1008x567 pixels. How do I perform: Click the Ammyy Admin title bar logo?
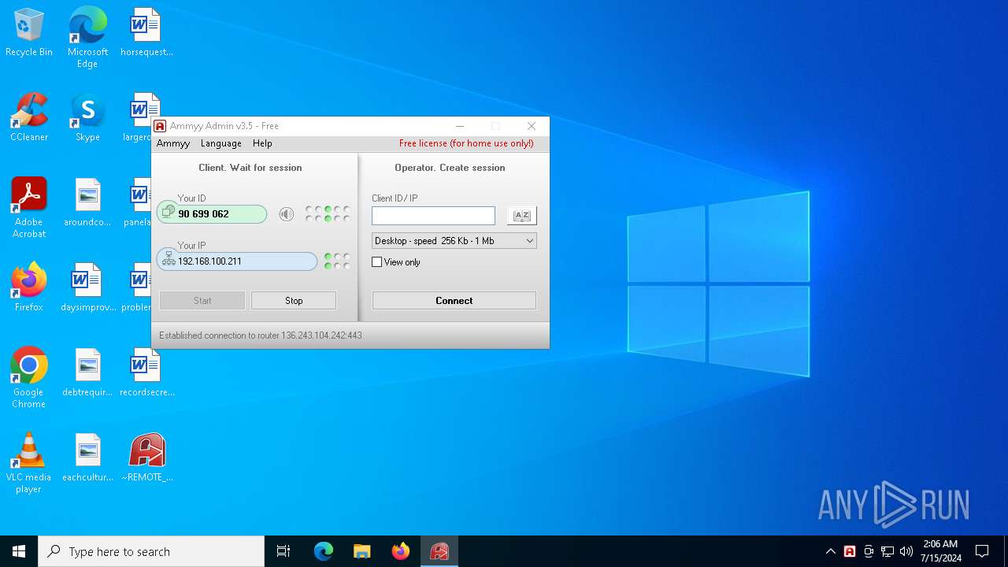point(160,126)
